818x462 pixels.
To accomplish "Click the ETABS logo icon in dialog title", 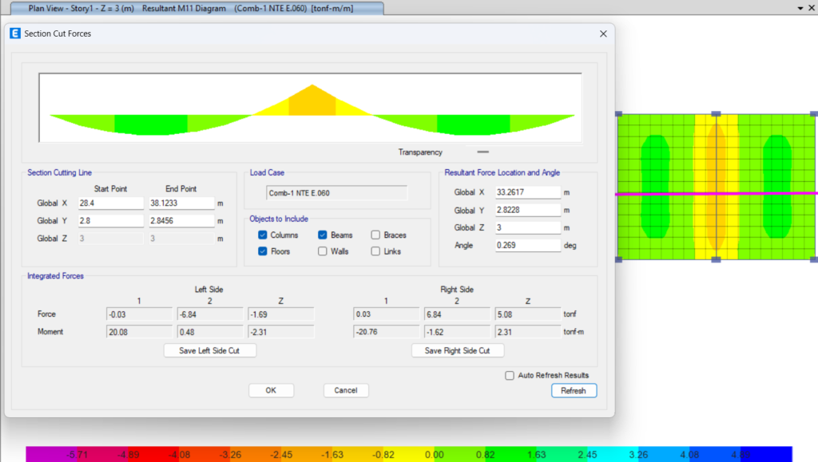I will (15, 34).
